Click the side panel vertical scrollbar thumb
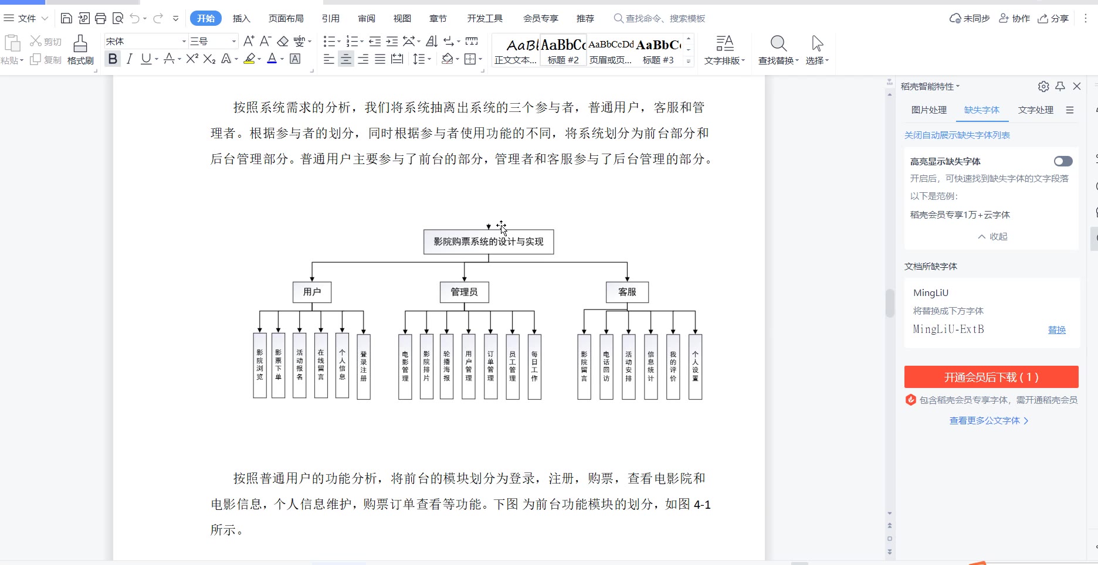1098x565 pixels. [890, 303]
